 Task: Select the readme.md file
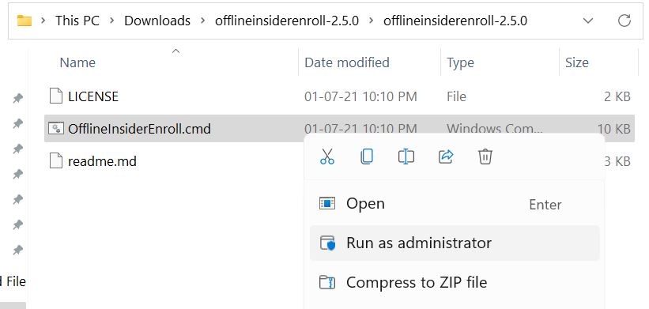[x=102, y=161]
